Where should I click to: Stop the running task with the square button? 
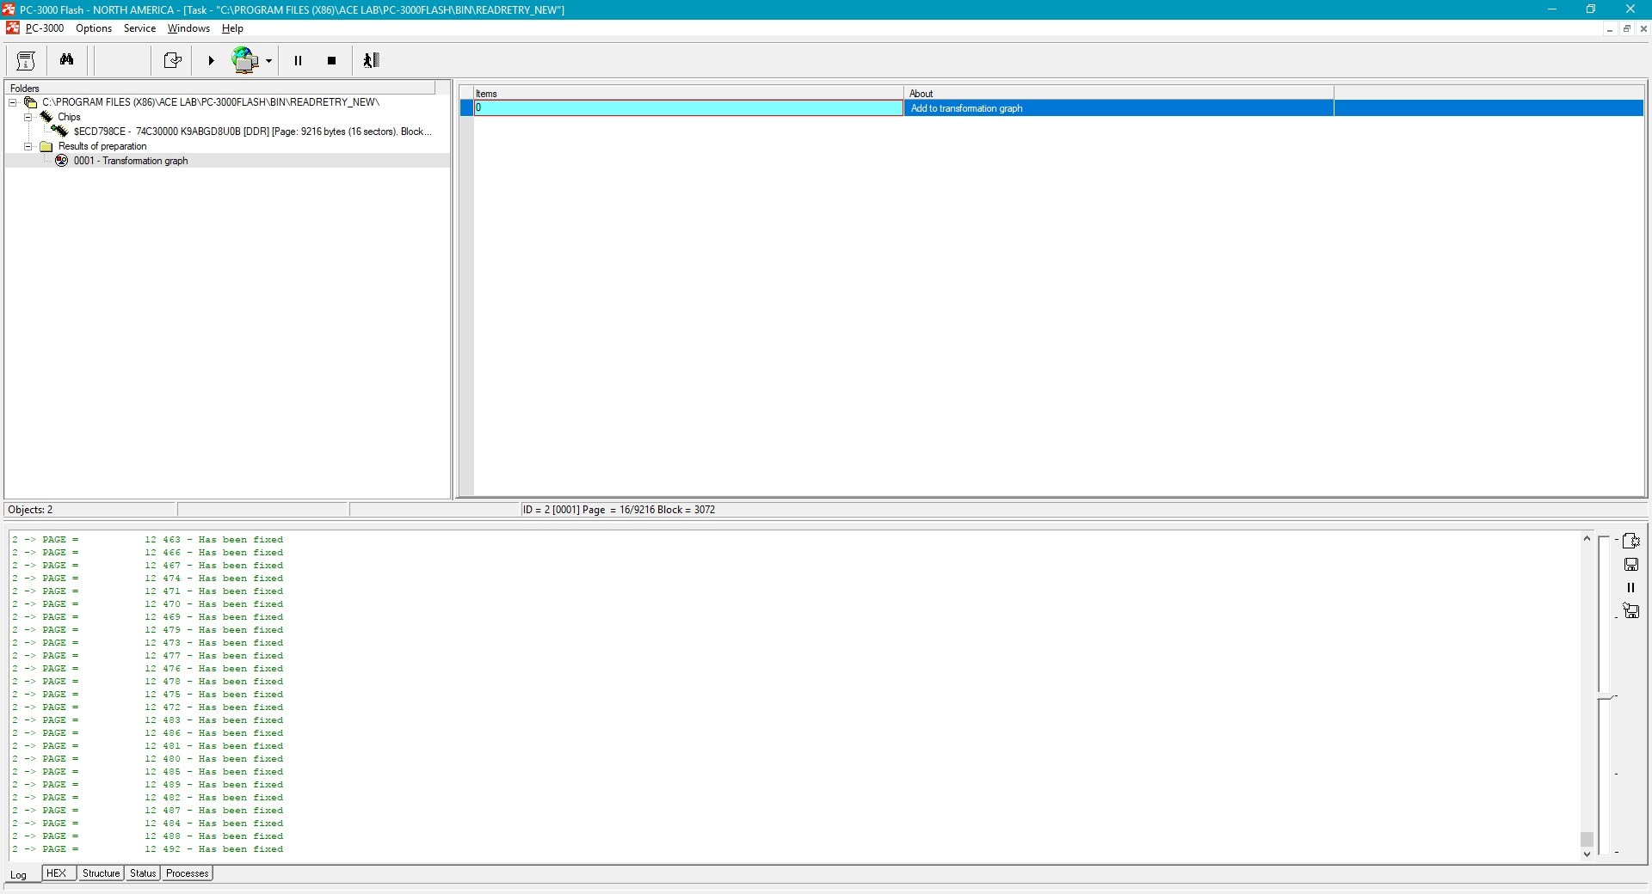(331, 60)
